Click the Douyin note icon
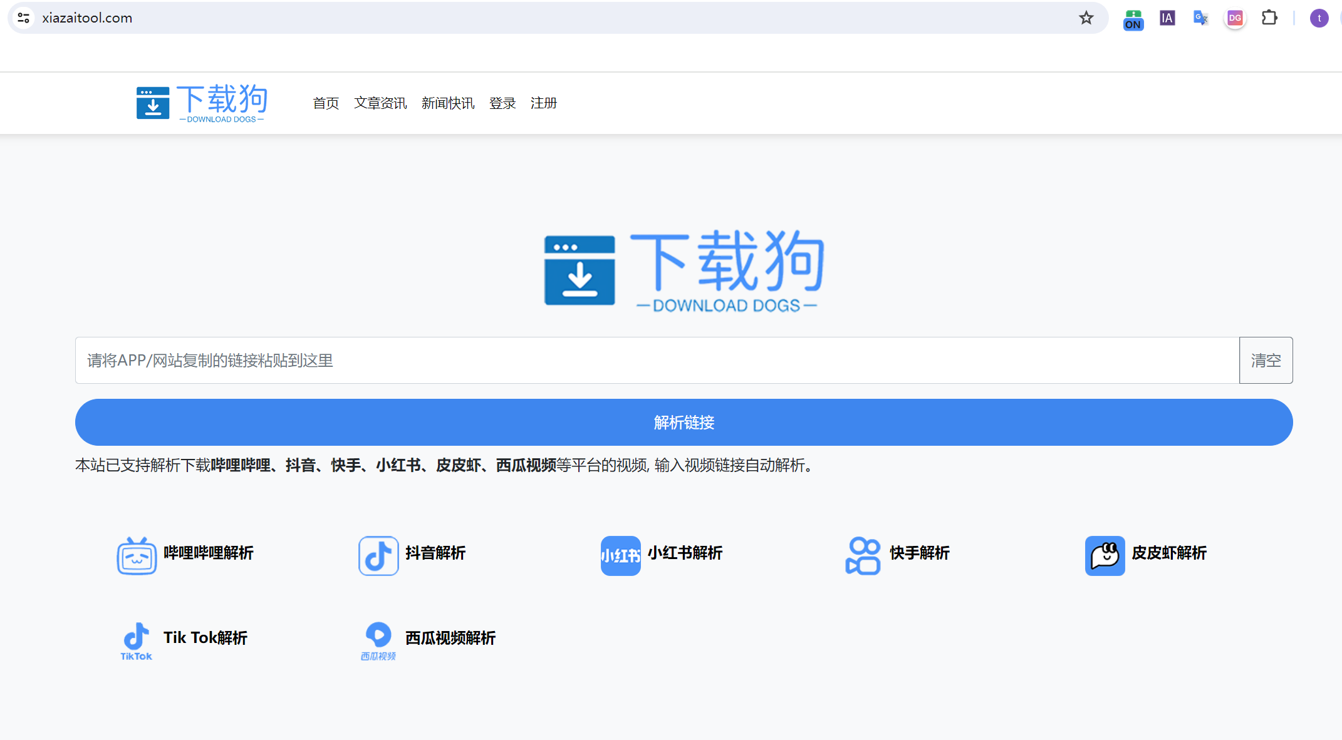1342x740 pixels. (378, 555)
